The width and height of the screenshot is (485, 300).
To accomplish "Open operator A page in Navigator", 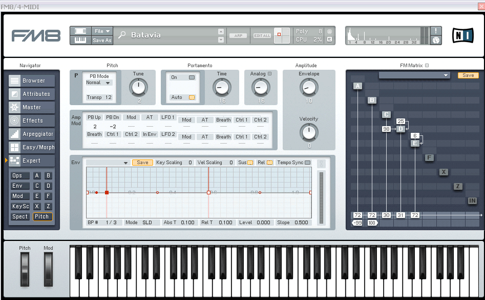I will [37, 176].
